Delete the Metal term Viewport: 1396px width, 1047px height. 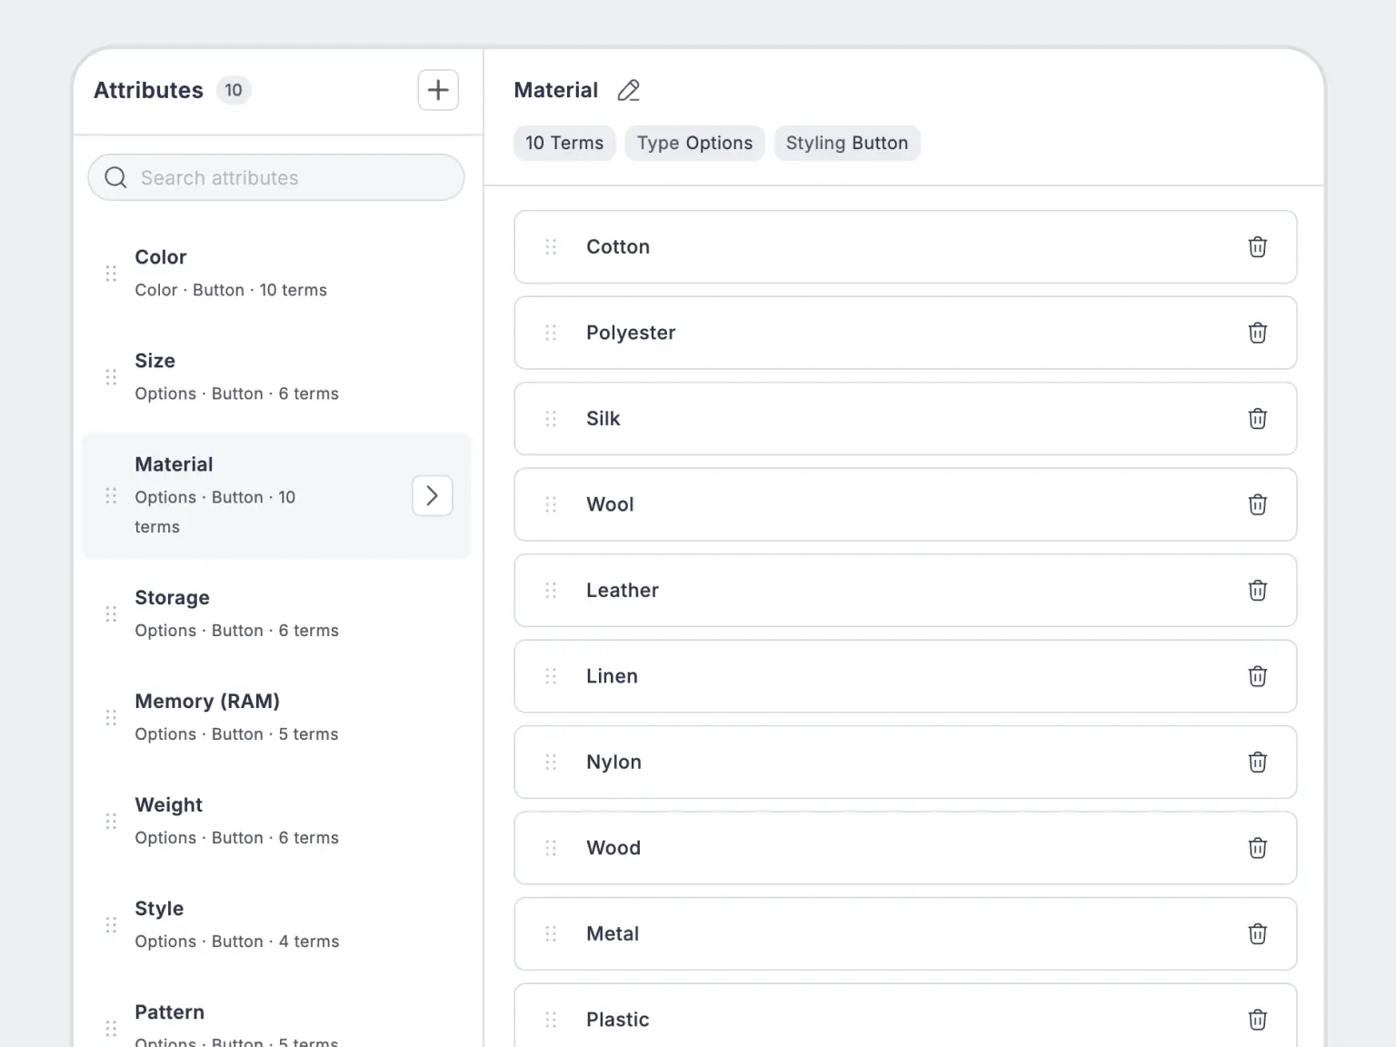1257,934
